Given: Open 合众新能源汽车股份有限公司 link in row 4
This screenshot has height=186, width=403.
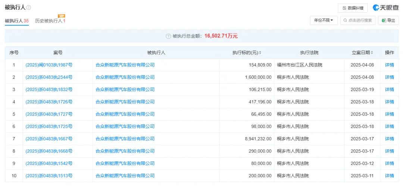Looking at the screenshot, I should (125, 102).
